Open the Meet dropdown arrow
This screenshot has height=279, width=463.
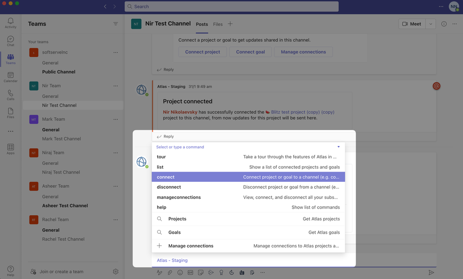(431, 24)
